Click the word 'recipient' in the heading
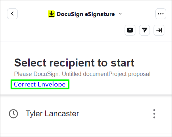This screenshot has height=137, width=172. coord(72,63)
